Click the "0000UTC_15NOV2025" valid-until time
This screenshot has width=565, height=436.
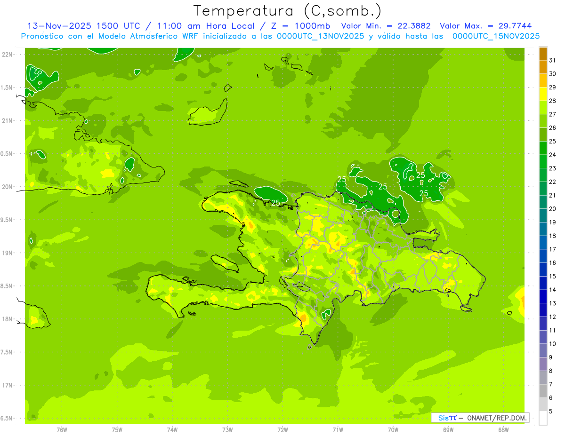(496, 36)
